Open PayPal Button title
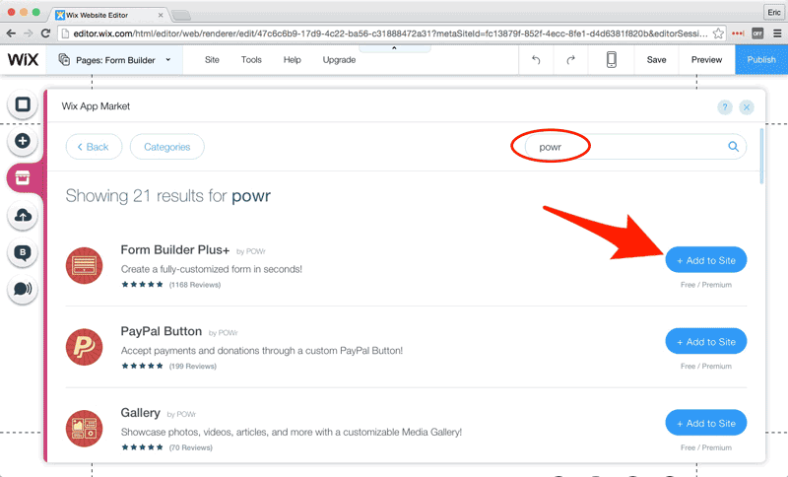 tap(161, 331)
